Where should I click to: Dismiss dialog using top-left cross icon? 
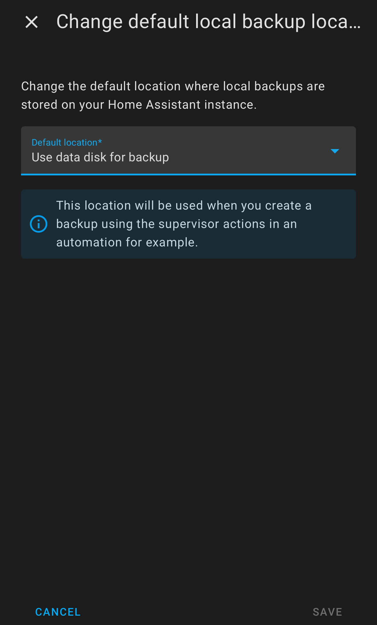pyautogui.click(x=32, y=22)
